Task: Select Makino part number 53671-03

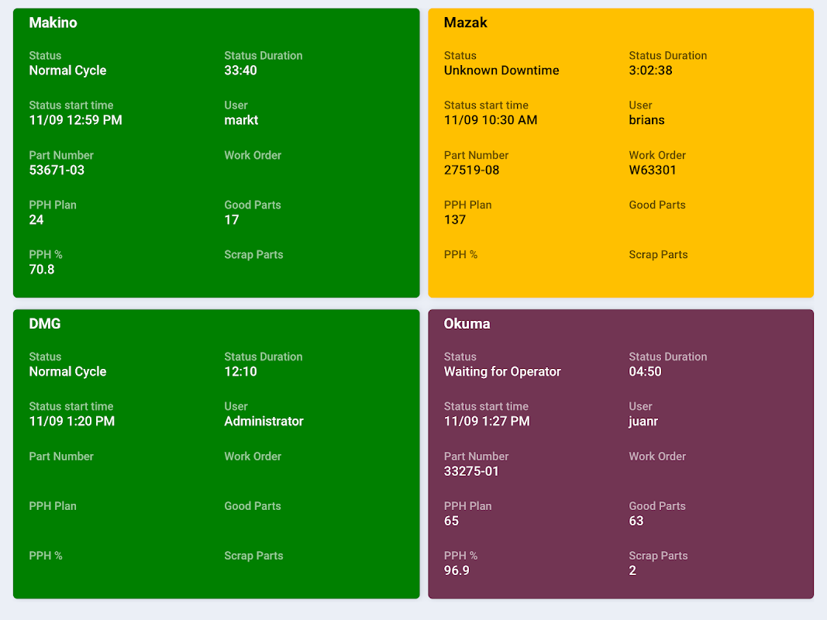Action: 57,170
